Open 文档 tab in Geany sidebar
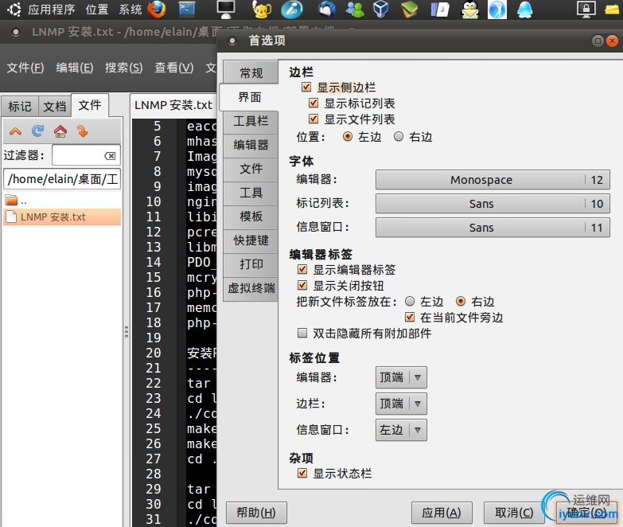This screenshot has height=527, width=623. (54, 107)
